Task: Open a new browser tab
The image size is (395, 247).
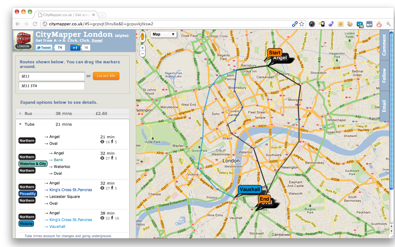Action: pos(102,15)
